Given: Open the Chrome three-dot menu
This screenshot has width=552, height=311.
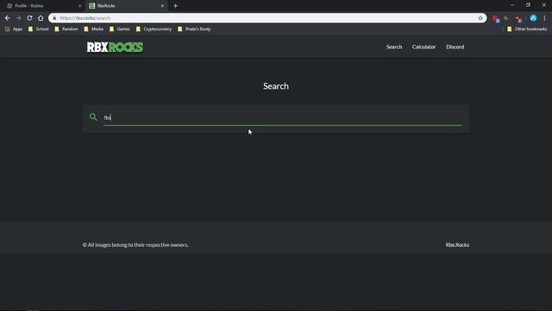Looking at the screenshot, I should pyautogui.click(x=544, y=18).
